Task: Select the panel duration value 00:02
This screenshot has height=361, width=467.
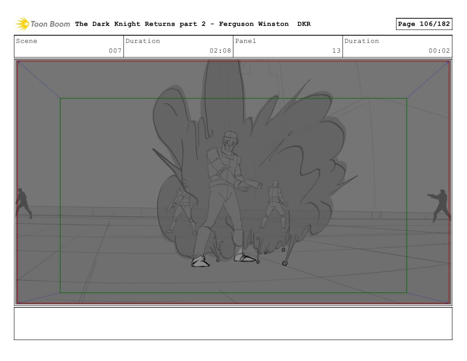Action: tap(439, 51)
